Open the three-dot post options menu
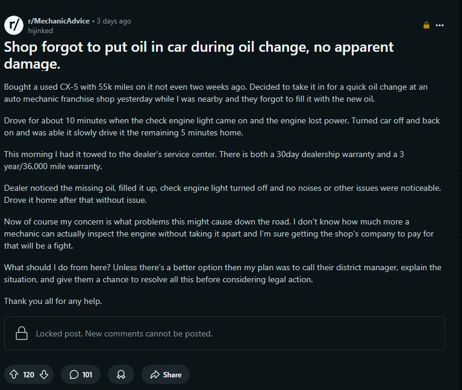 click(x=440, y=25)
